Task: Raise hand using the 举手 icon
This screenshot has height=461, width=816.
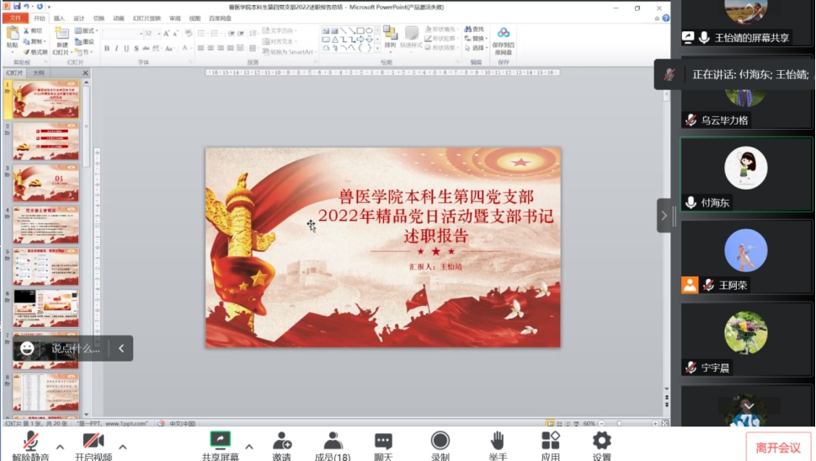Action: [x=497, y=441]
